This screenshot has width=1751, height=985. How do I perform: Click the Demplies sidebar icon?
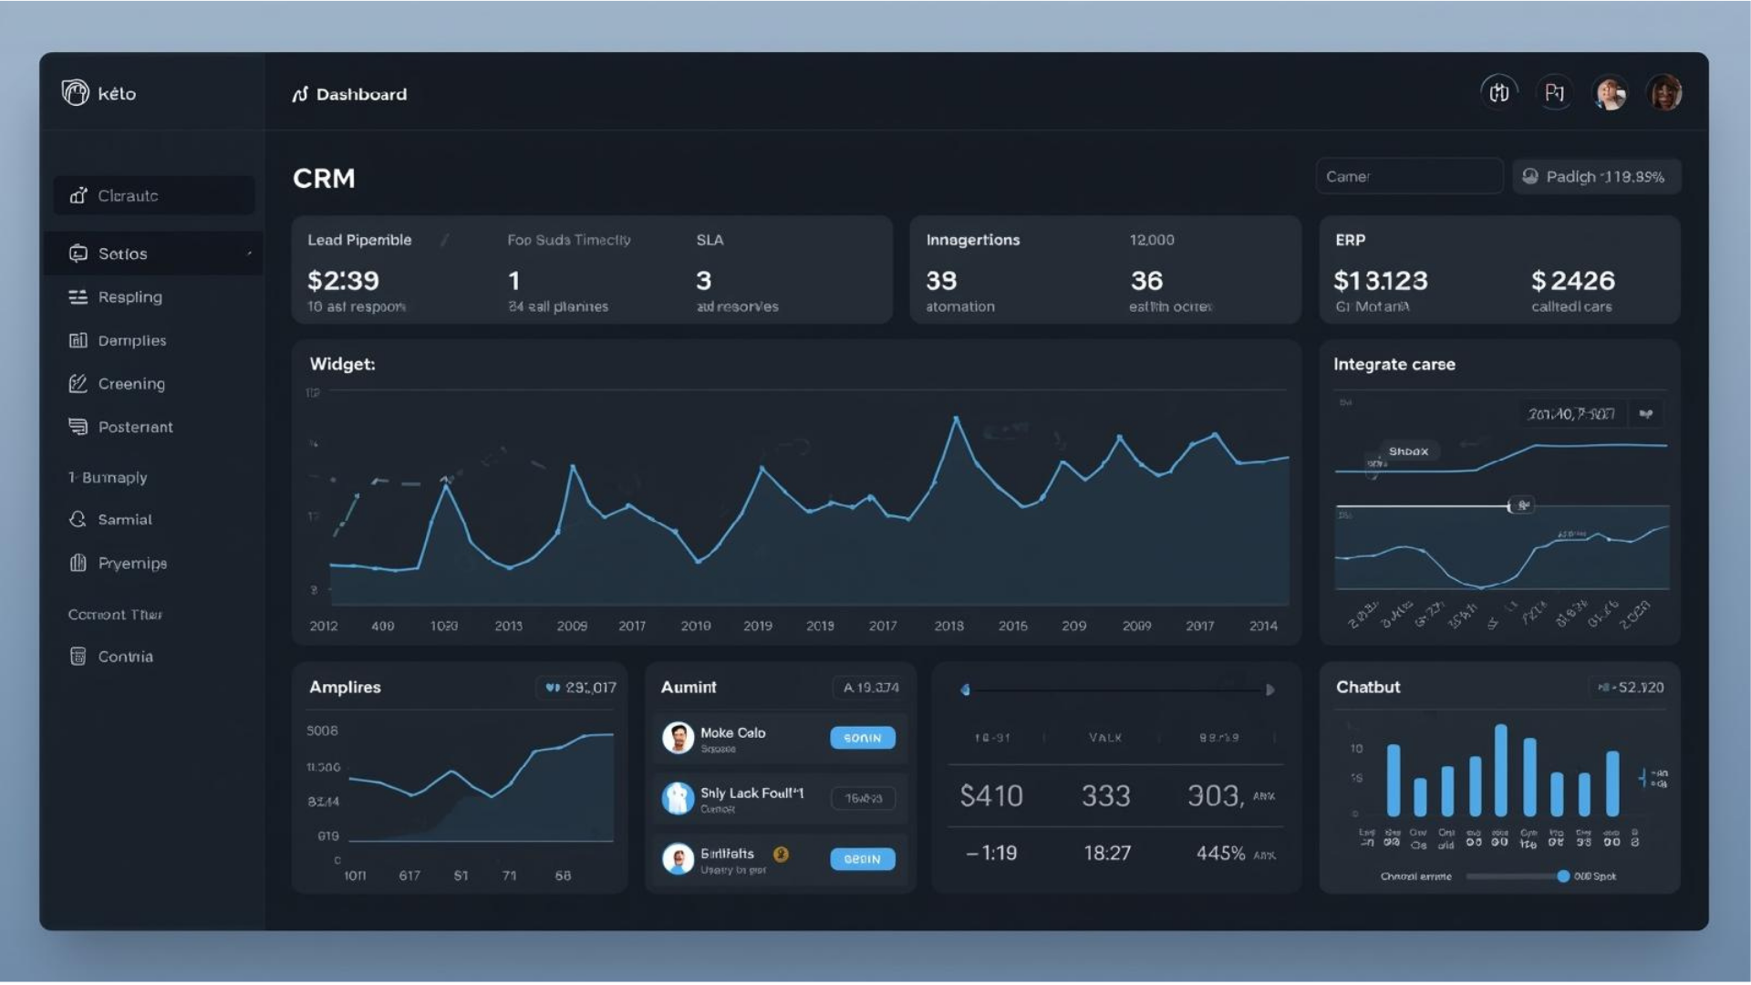point(78,340)
